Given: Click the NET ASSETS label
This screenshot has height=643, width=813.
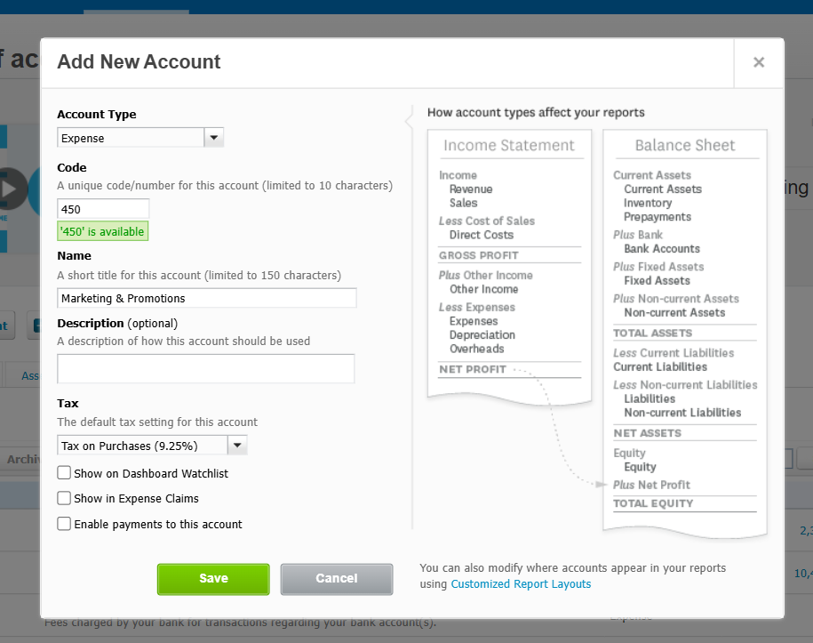Looking at the screenshot, I should 647,433.
